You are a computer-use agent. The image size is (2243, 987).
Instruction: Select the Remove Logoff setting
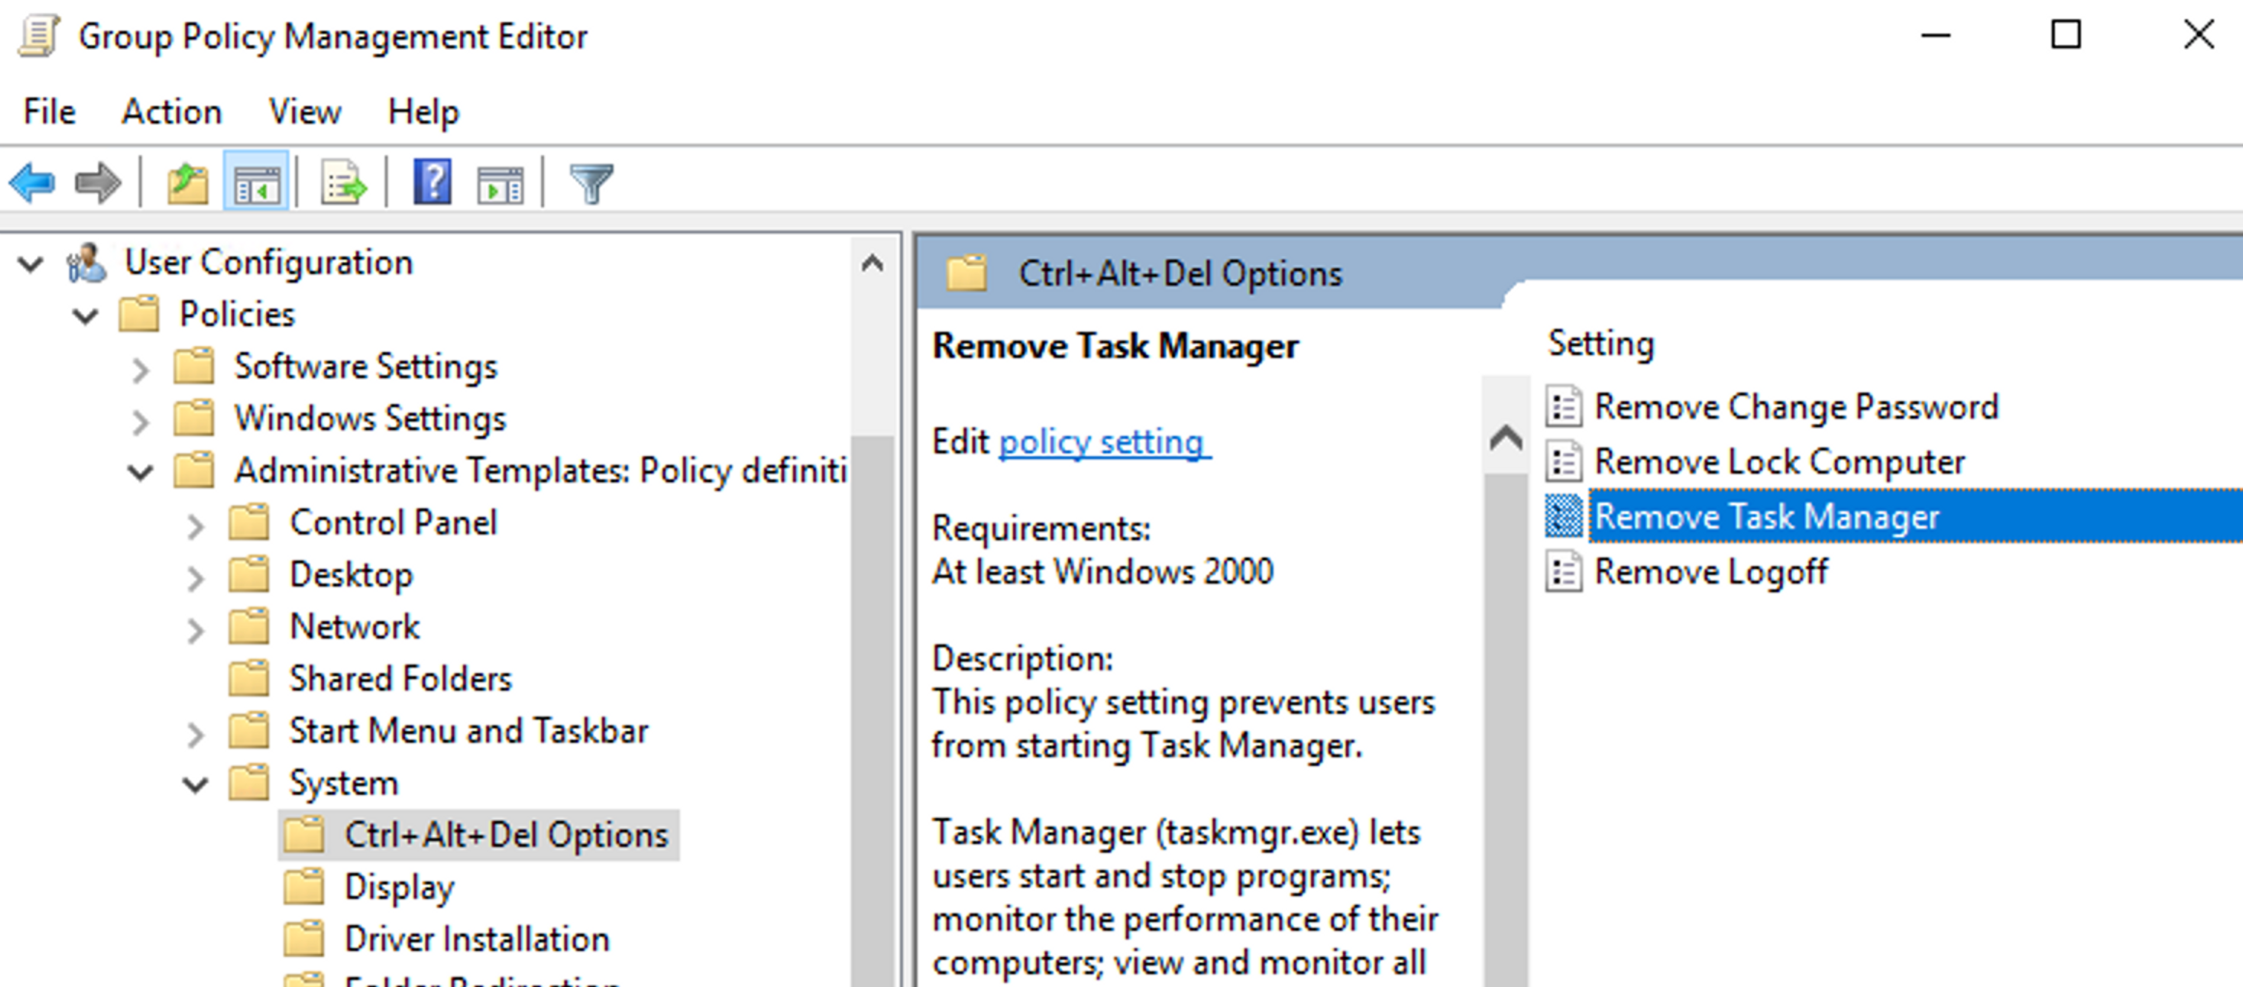pyautogui.click(x=1710, y=572)
